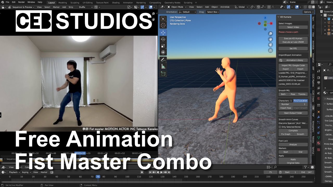Click the Execute 4D Human button

pyautogui.click(x=293, y=38)
